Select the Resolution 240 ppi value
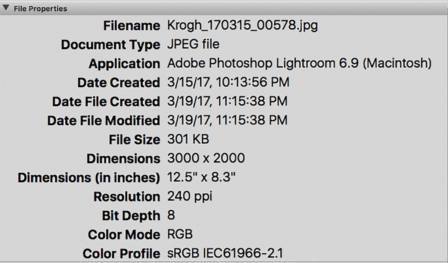 [x=189, y=197]
